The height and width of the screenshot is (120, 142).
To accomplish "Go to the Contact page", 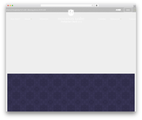I will (132, 19).
